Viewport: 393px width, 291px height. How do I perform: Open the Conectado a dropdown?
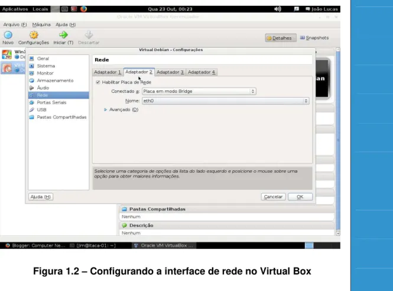[x=199, y=91]
